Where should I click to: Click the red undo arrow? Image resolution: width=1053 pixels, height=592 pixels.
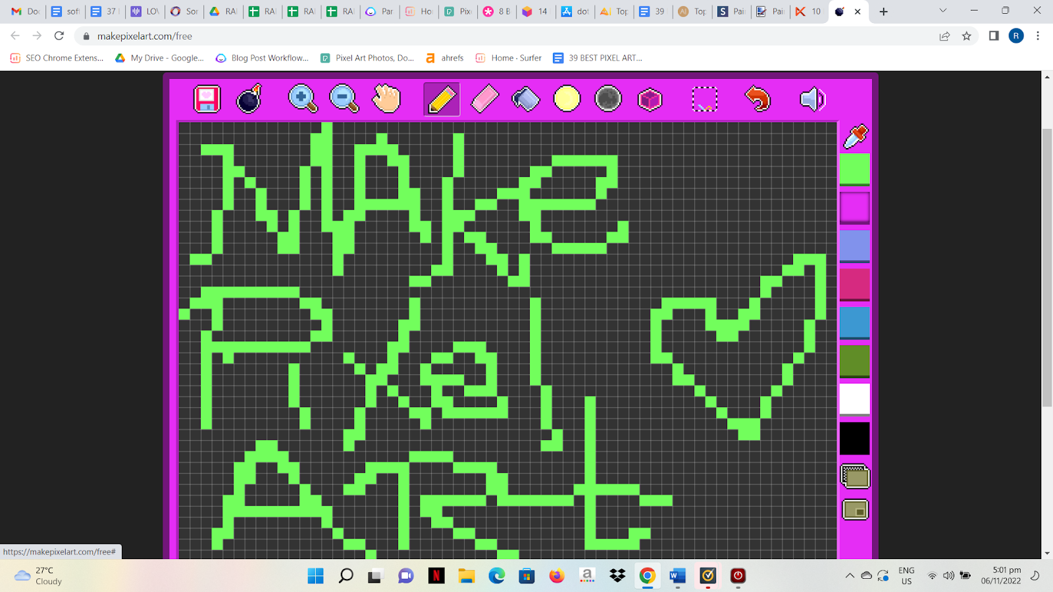pos(758,99)
